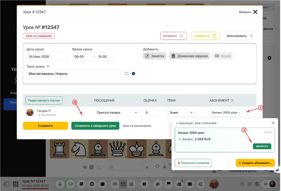
Task: Add a Заметка note
Action: 155,56
